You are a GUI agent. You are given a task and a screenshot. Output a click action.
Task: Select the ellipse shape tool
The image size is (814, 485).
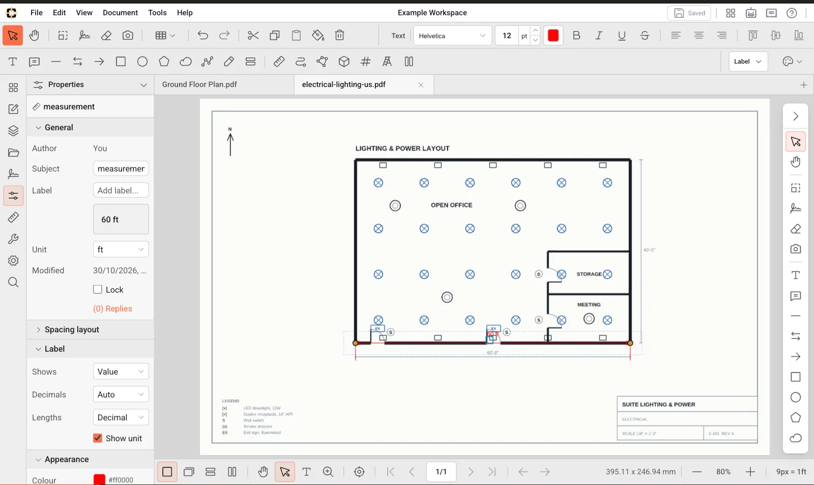coord(142,62)
